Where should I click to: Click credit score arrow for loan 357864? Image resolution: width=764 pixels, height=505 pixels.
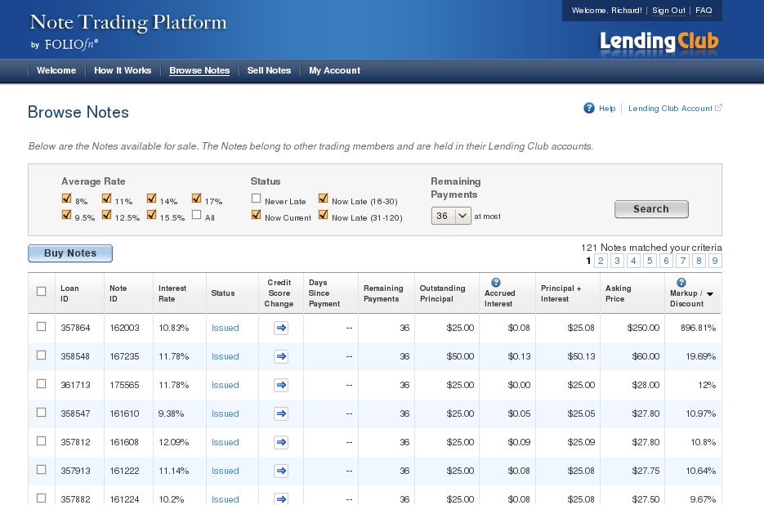(281, 328)
